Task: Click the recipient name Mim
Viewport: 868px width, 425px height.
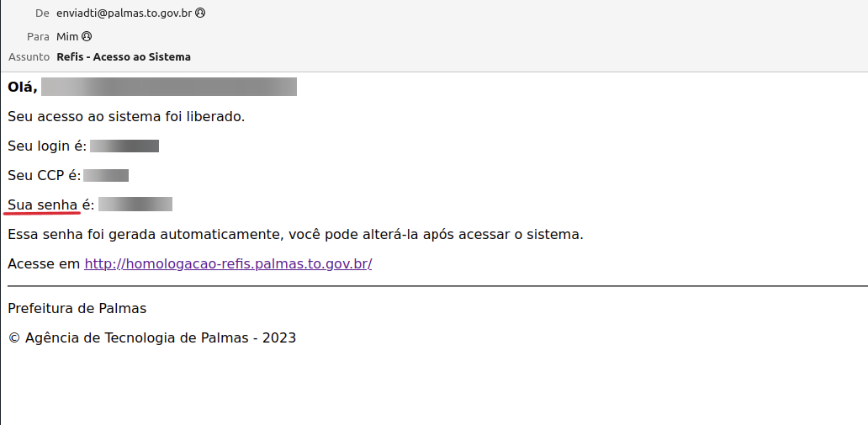Action: (x=67, y=36)
